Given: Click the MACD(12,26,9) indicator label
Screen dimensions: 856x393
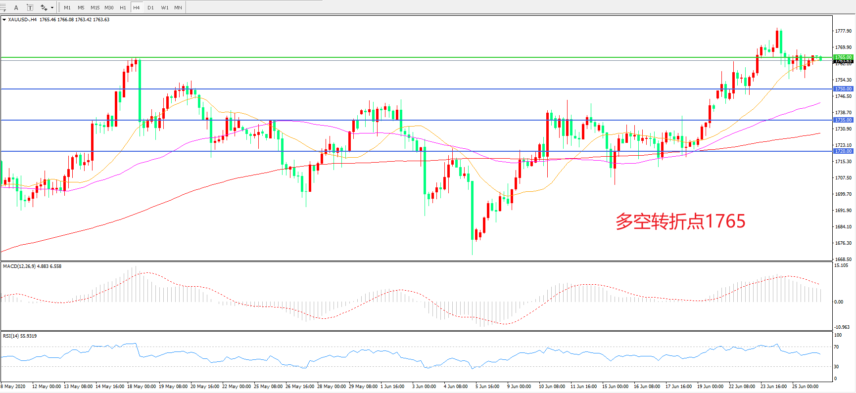Looking at the screenshot, I should [19, 266].
